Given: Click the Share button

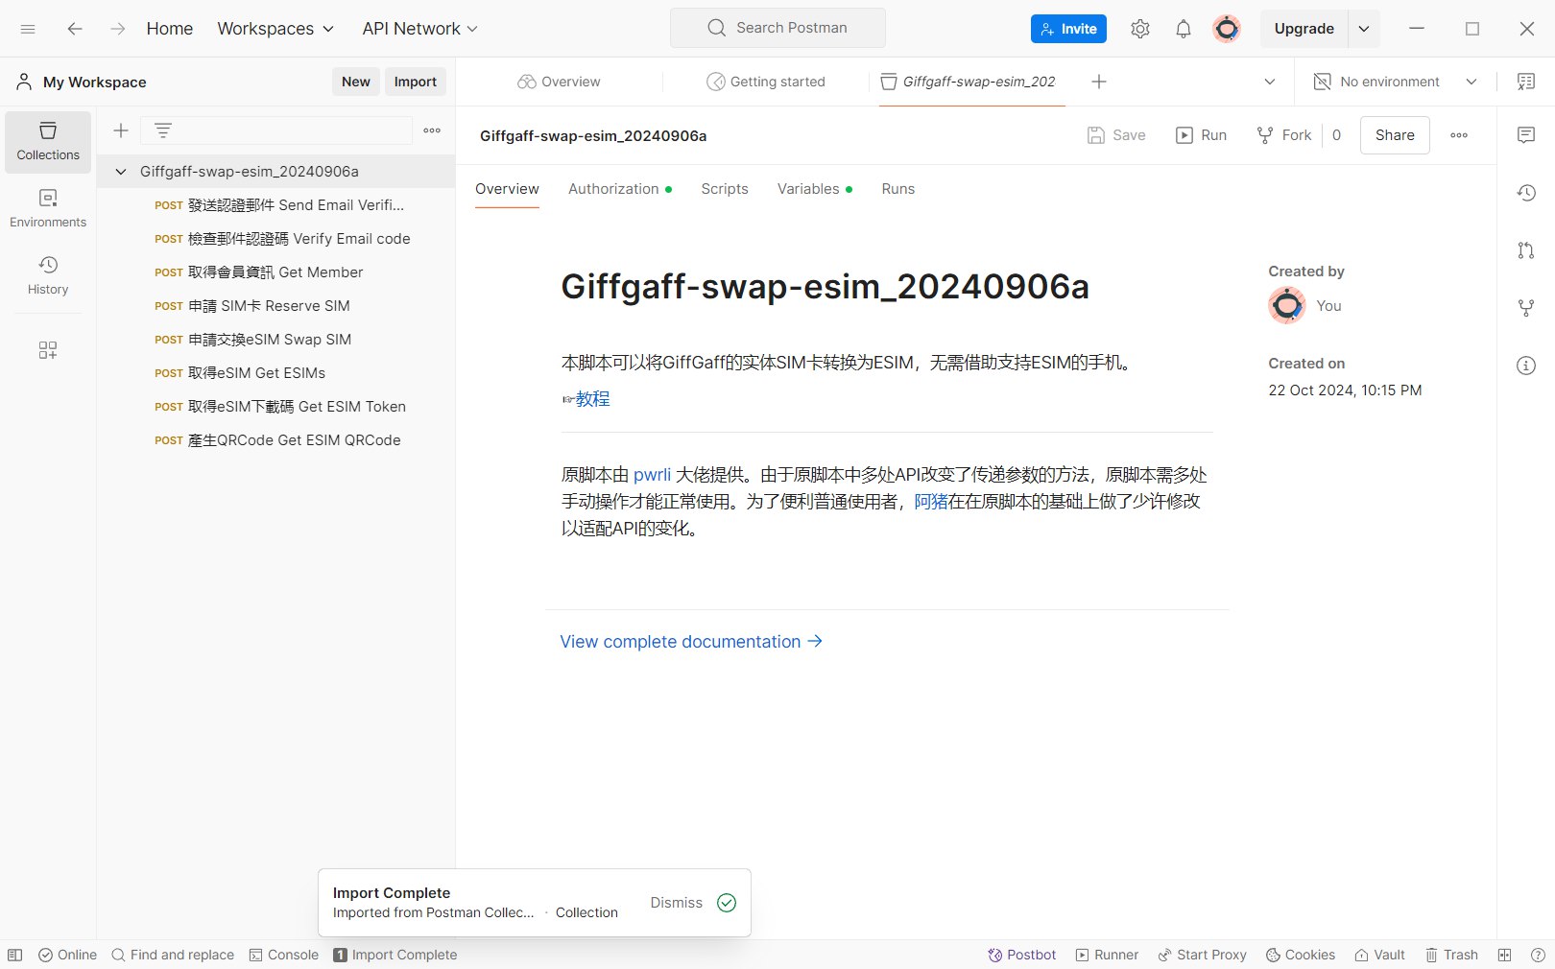Looking at the screenshot, I should click(1394, 135).
